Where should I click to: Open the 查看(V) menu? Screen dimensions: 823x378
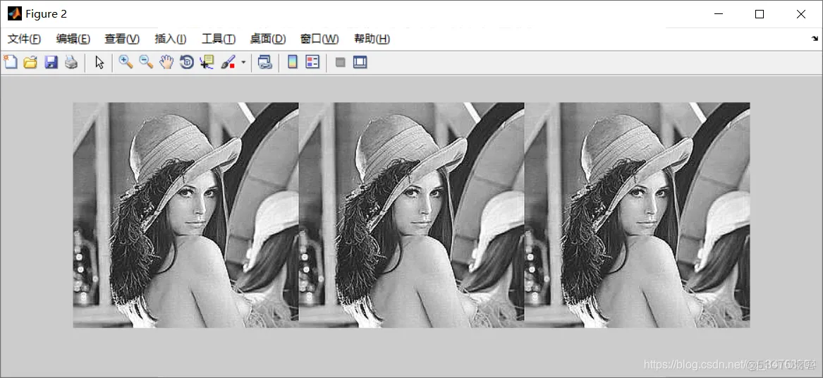tap(122, 39)
